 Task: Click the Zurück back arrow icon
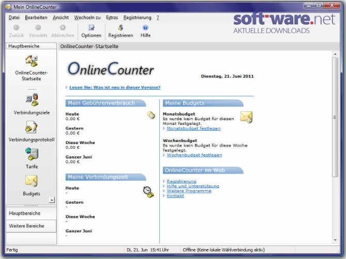pos(17,27)
